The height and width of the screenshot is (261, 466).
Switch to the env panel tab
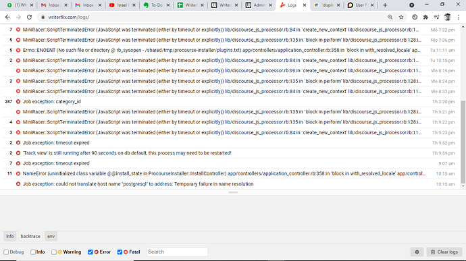[51, 236]
